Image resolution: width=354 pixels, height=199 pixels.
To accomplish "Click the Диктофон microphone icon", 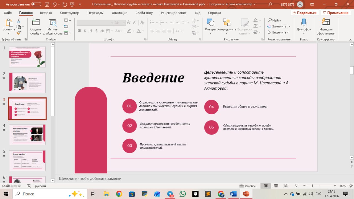I will coord(304,23).
